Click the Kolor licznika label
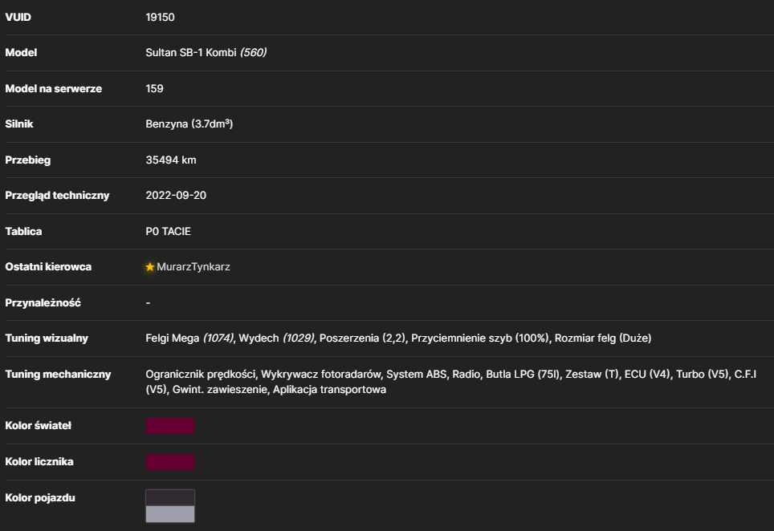This screenshot has height=531, width=774. pyautogui.click(x=39, y=461)
